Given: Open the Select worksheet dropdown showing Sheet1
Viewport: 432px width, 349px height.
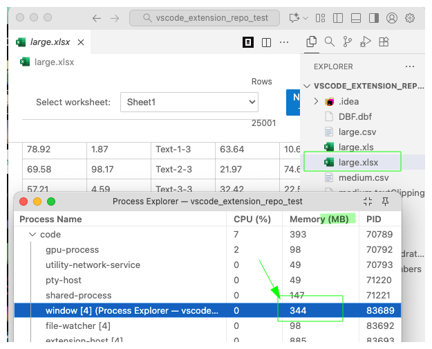Looking at the screenshot, I should [x=189, y=102].
